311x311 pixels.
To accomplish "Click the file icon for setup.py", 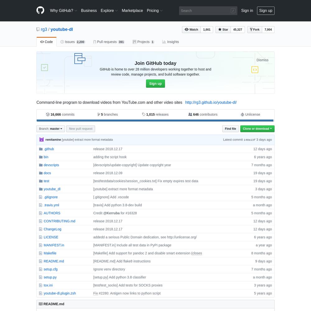I will 41,277.
